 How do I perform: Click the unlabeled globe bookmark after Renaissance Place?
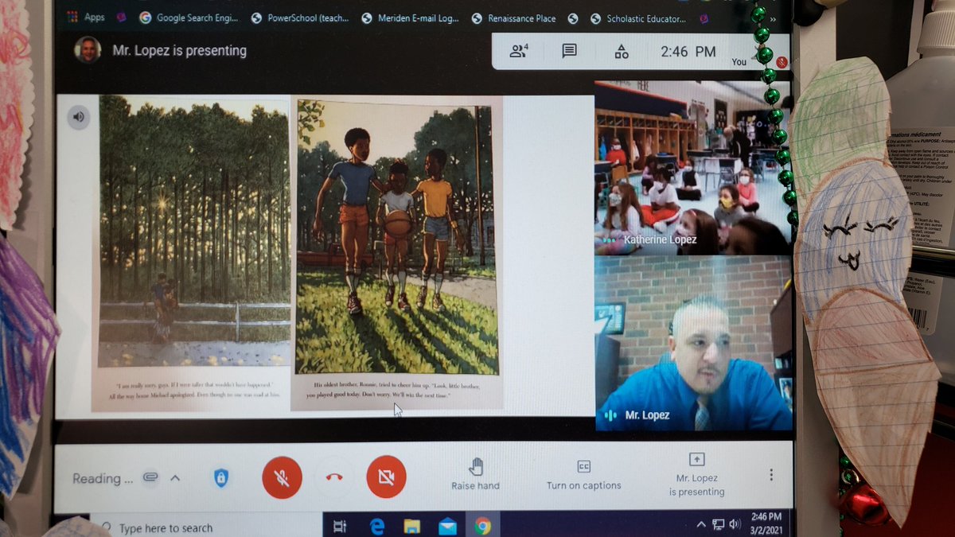(572, 18)
